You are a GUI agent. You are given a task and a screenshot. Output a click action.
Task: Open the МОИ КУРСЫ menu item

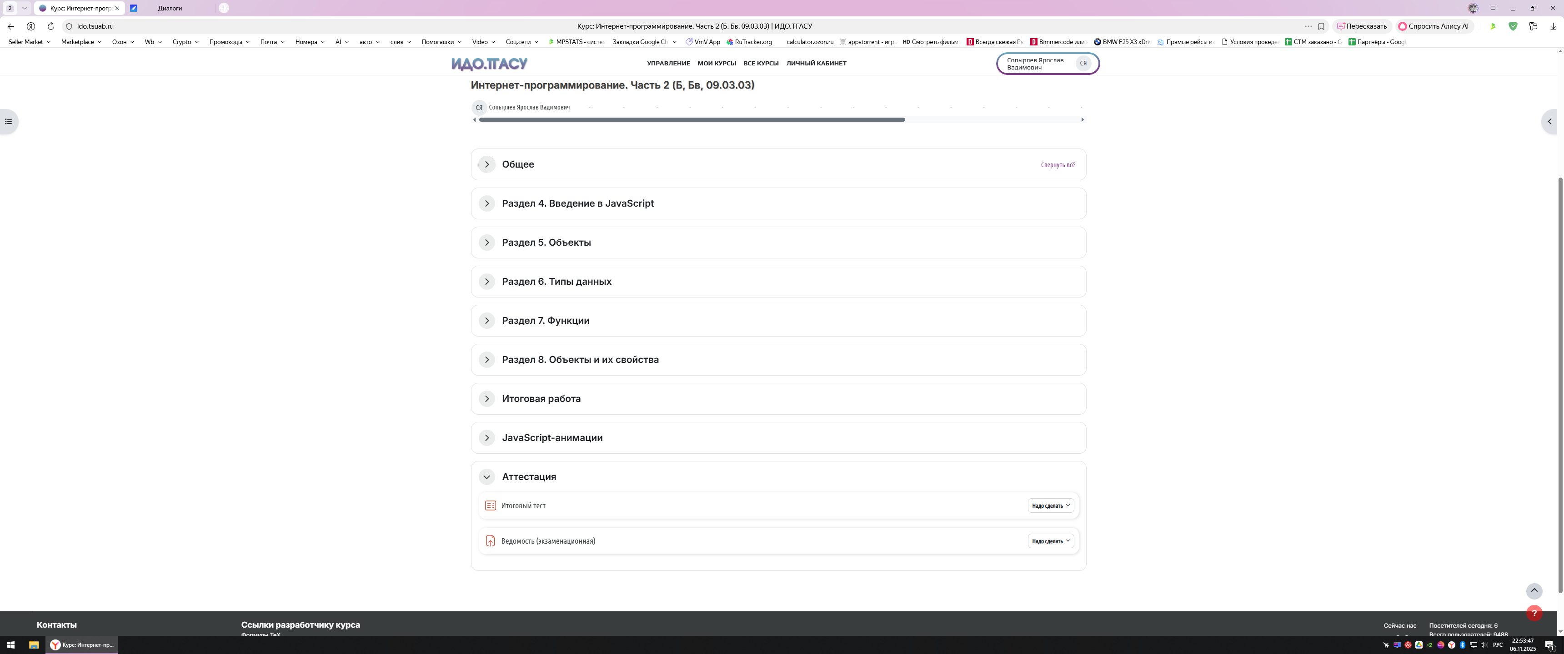pos(717,63)
